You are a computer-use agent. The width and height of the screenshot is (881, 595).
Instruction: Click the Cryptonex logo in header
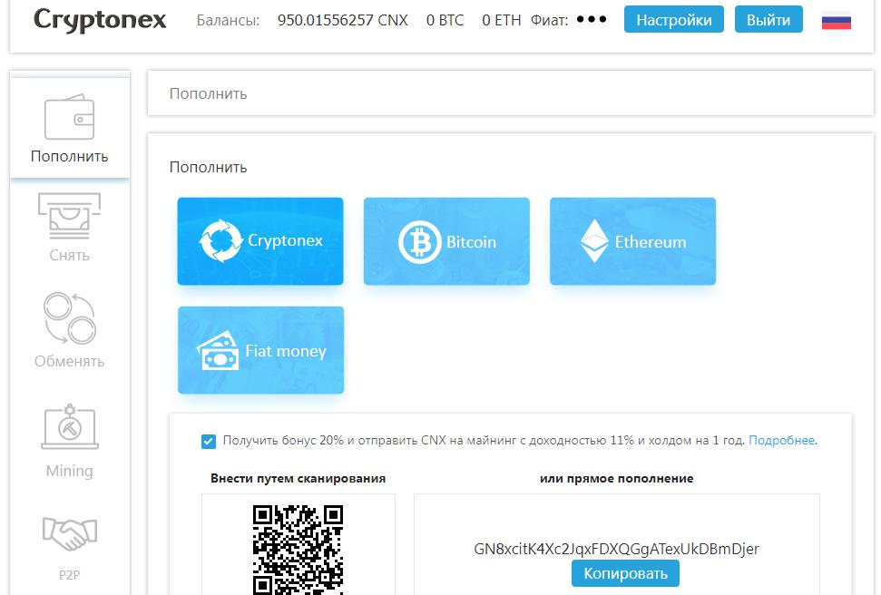point(100,20)
